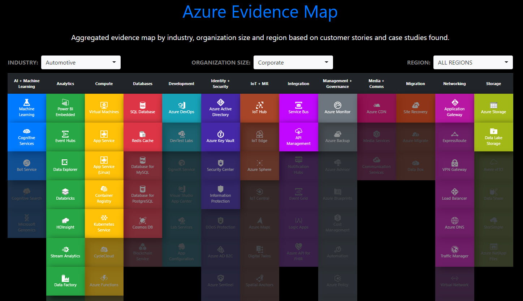Click the Azure Sphere tile
This screenshot has height=301, width=523.
(x=260, y=166)
